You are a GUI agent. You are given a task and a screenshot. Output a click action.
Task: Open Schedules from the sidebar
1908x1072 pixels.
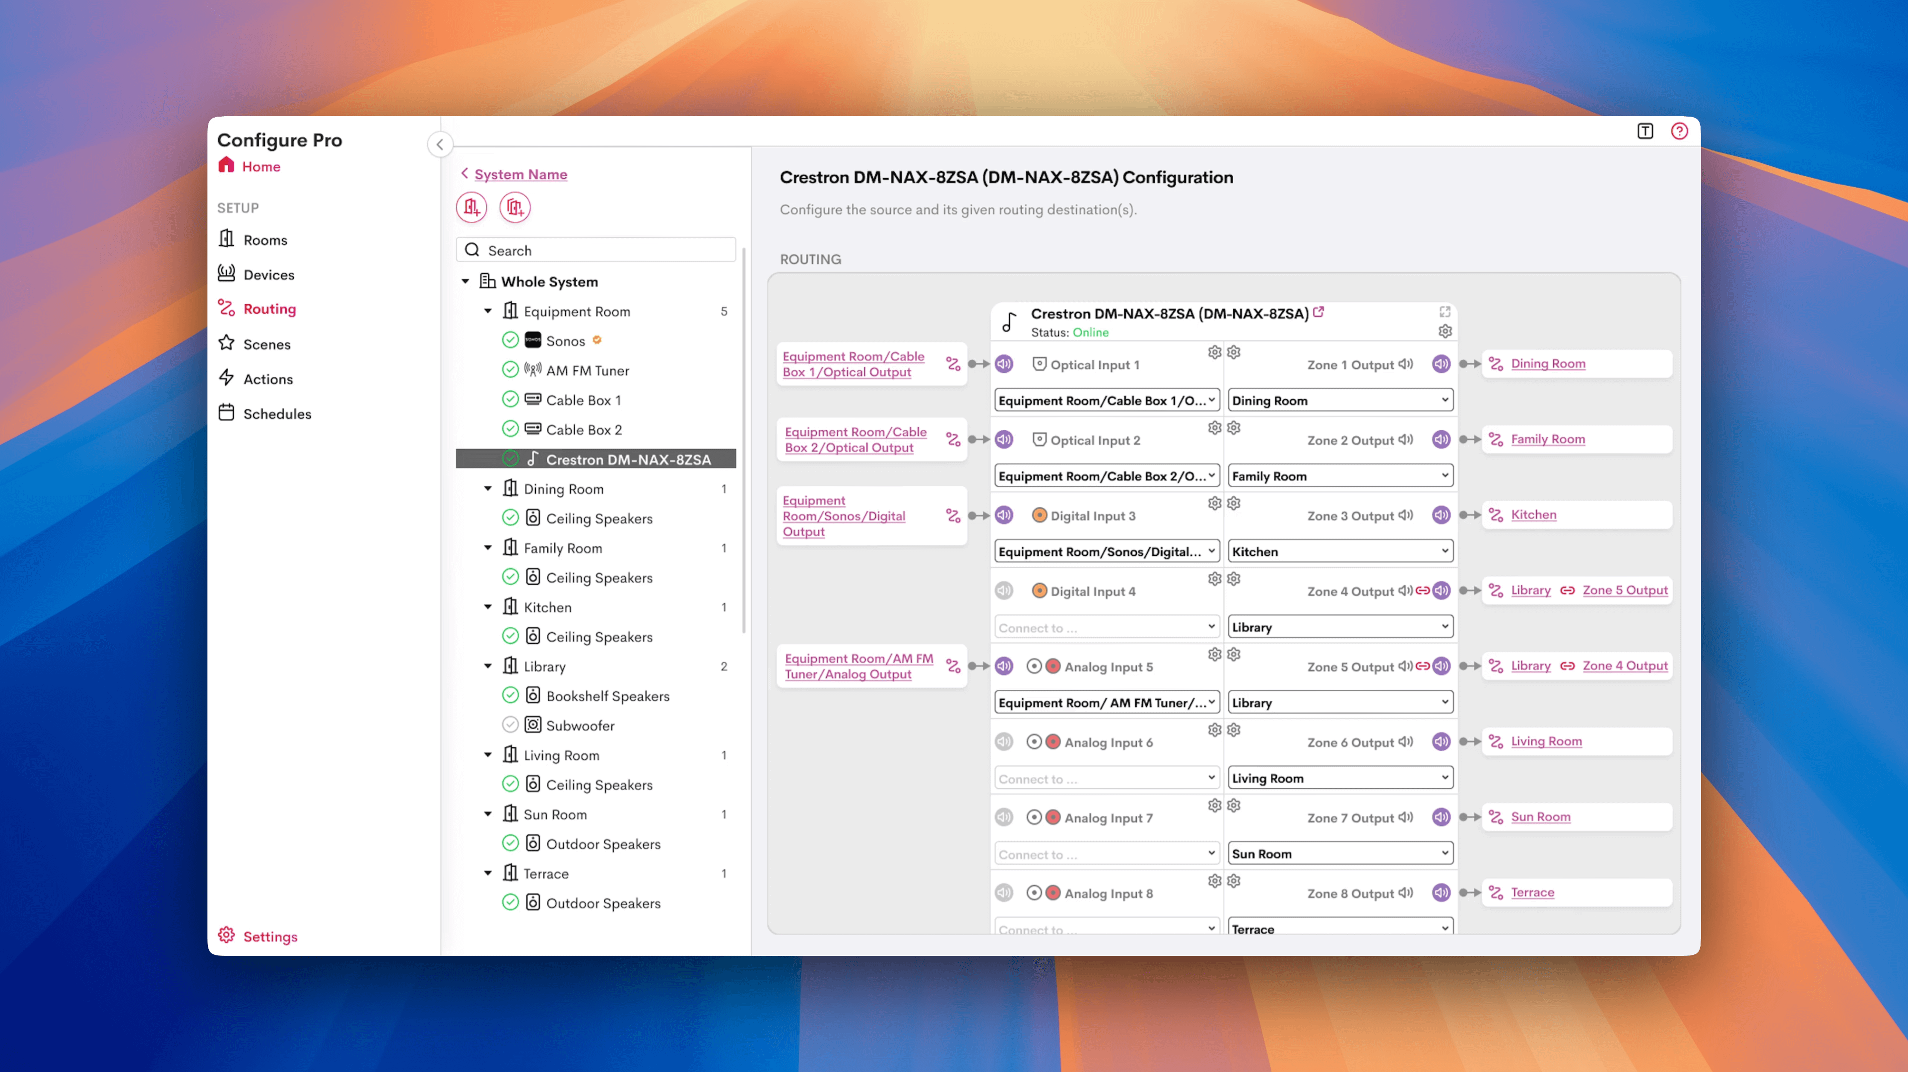pos(278,413)
